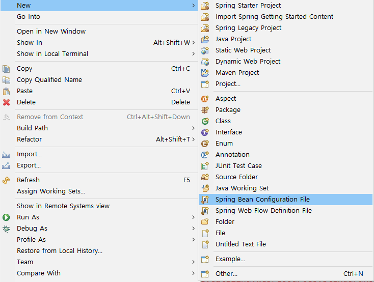Expand the New submenu arrow
This screenshot has height=282, width=374.
click(x=194, y=5)
